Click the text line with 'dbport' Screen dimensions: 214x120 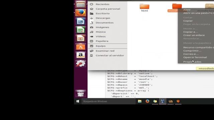[x=123, y=96]
